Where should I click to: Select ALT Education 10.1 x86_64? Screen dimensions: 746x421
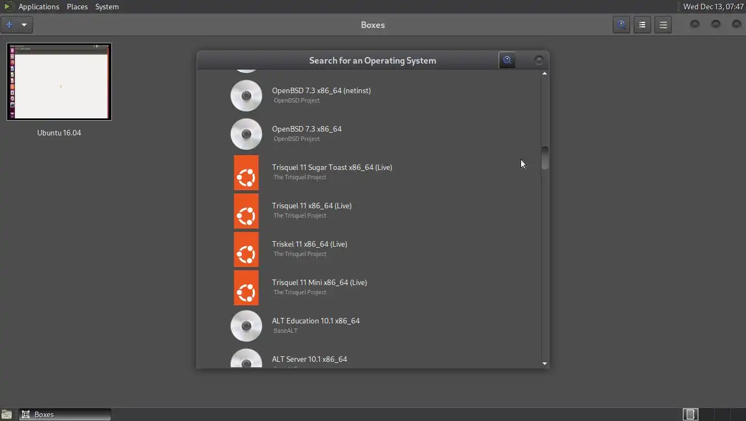pyautogui.click(x=316, y=321)
